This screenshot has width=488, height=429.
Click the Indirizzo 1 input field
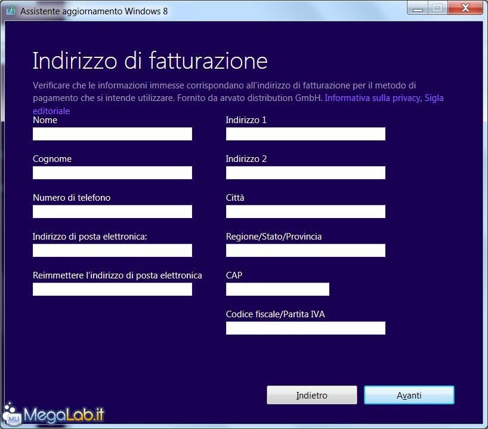[305, 134]
